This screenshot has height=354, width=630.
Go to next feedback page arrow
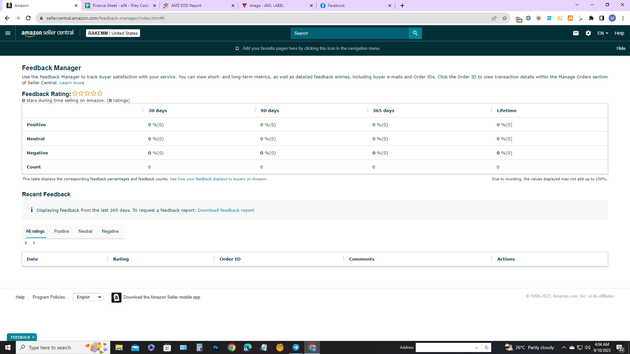point(33,243)
